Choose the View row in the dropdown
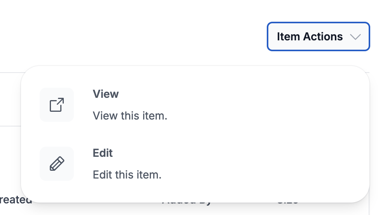This screenshot has height=215, width=378. [195, 105]
